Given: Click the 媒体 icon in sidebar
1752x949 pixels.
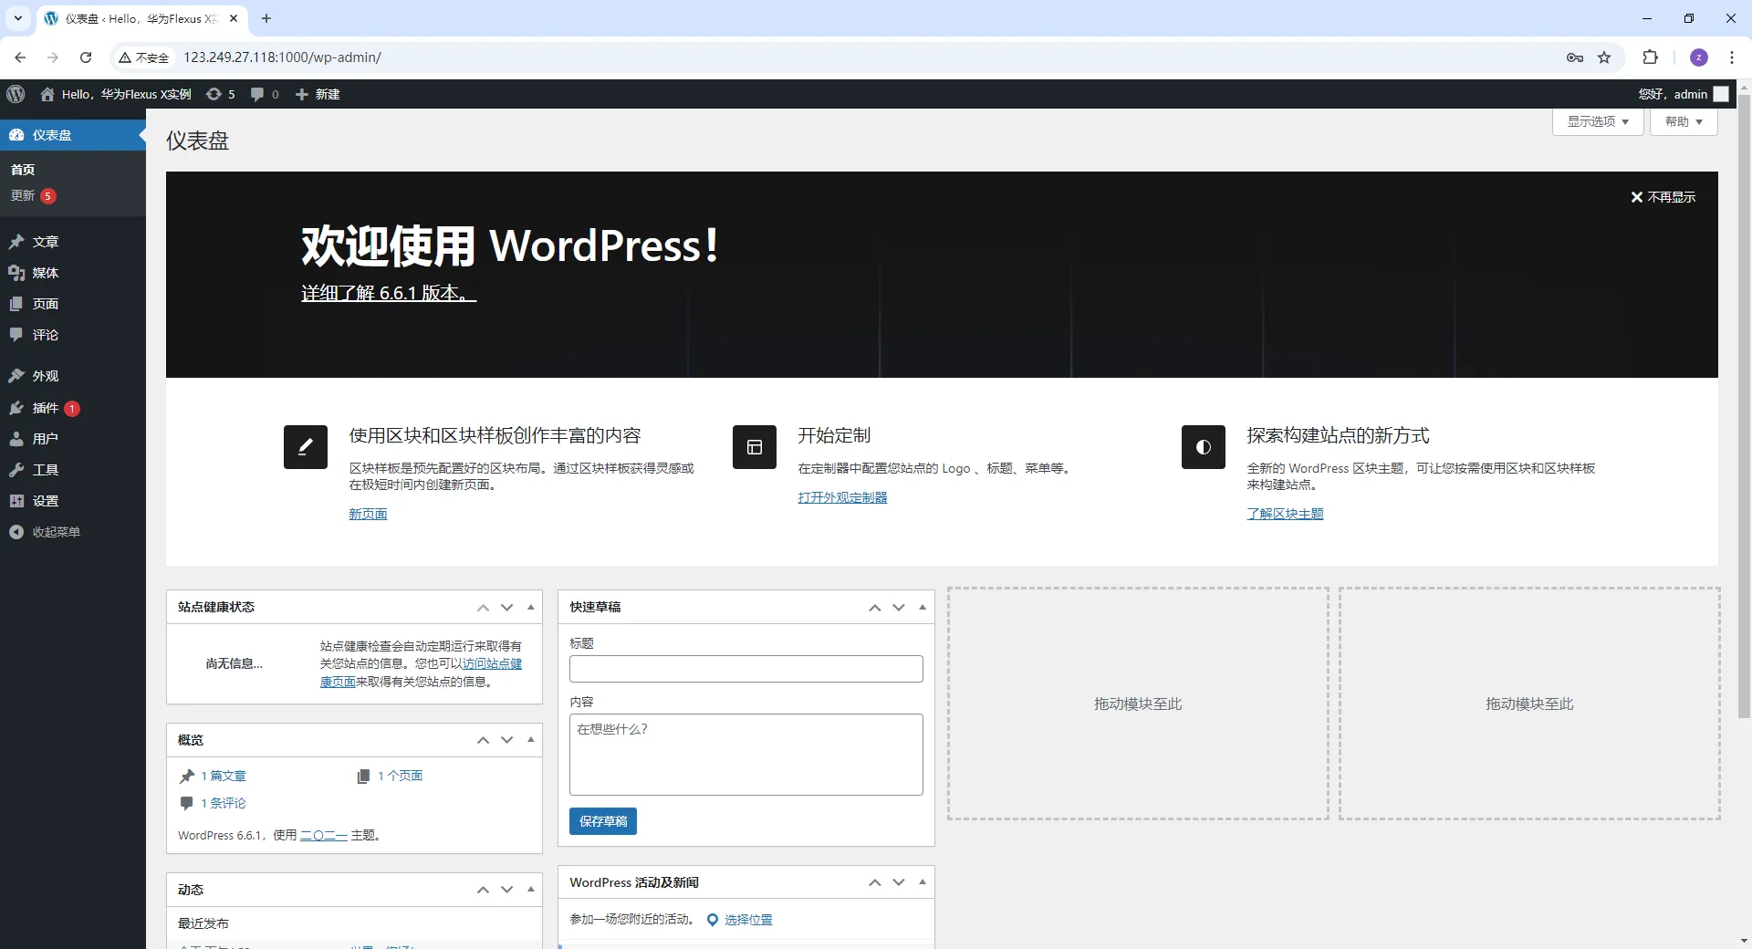Looking at the screenshot, I should tap(16, 273).
